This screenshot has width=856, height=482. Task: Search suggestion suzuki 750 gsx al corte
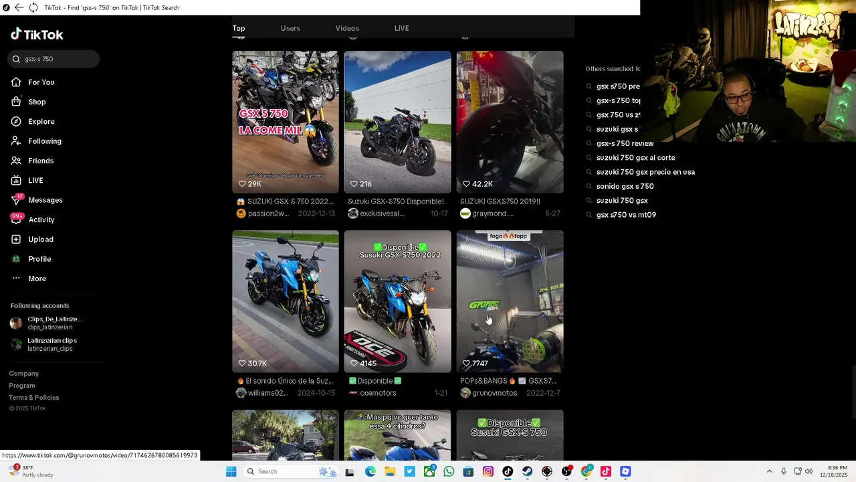635,158
